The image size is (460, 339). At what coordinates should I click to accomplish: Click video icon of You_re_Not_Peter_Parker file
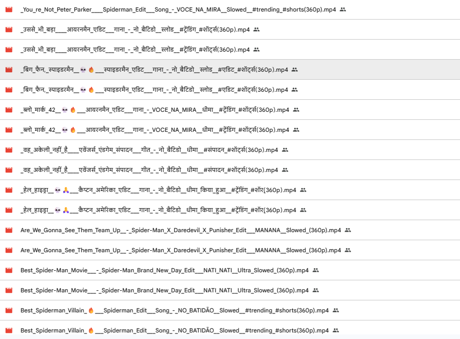pyautogui.click(x=9, y=10)
